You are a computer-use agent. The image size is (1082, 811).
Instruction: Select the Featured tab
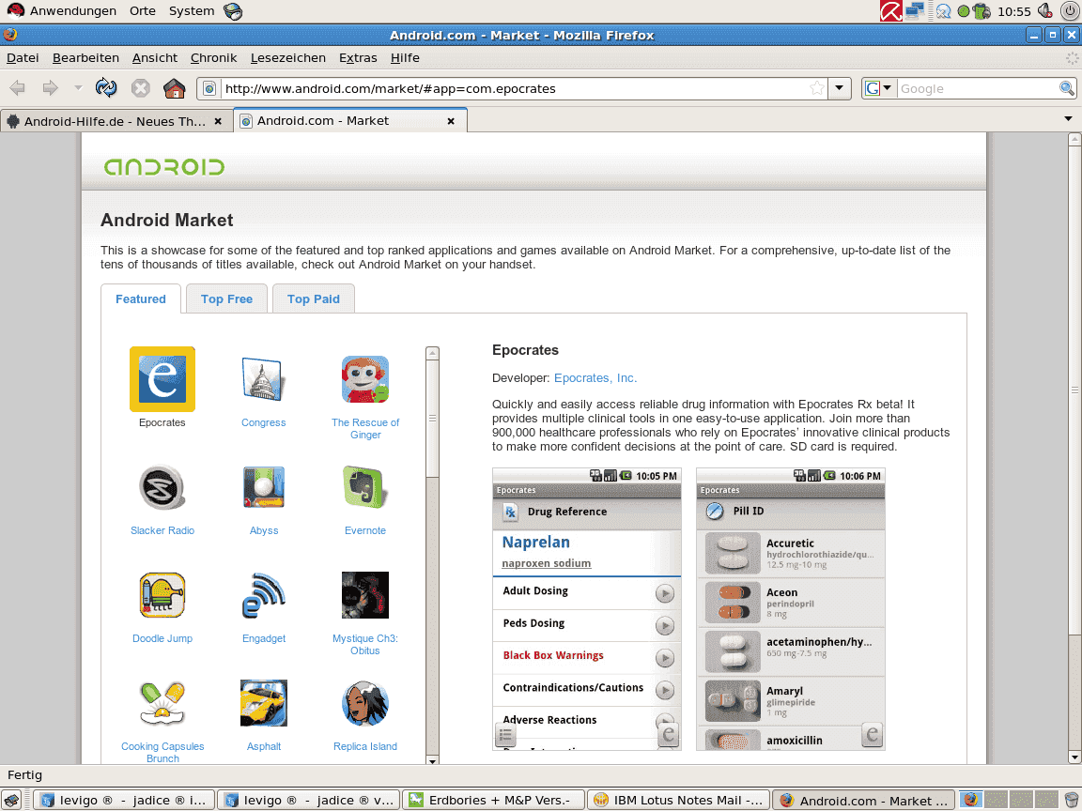coord(141,298)
